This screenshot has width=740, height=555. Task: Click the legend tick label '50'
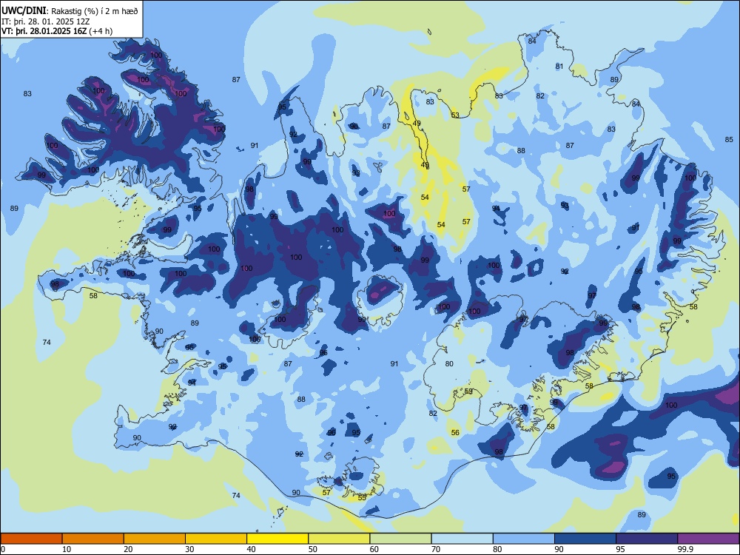point(312,549)
